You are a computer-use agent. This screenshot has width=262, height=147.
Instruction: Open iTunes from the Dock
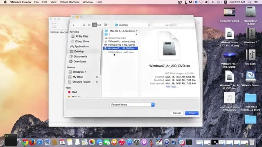pos(122,143)
